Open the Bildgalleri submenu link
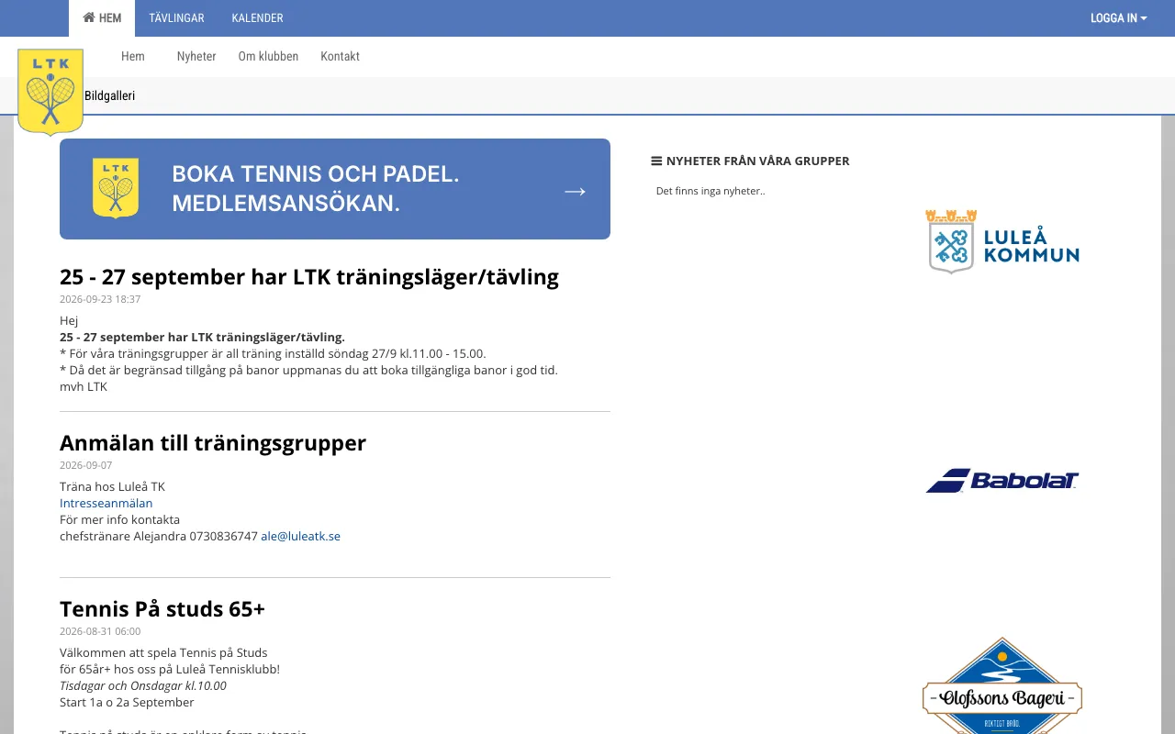1175x734 pixels. [x=109, y=95]
